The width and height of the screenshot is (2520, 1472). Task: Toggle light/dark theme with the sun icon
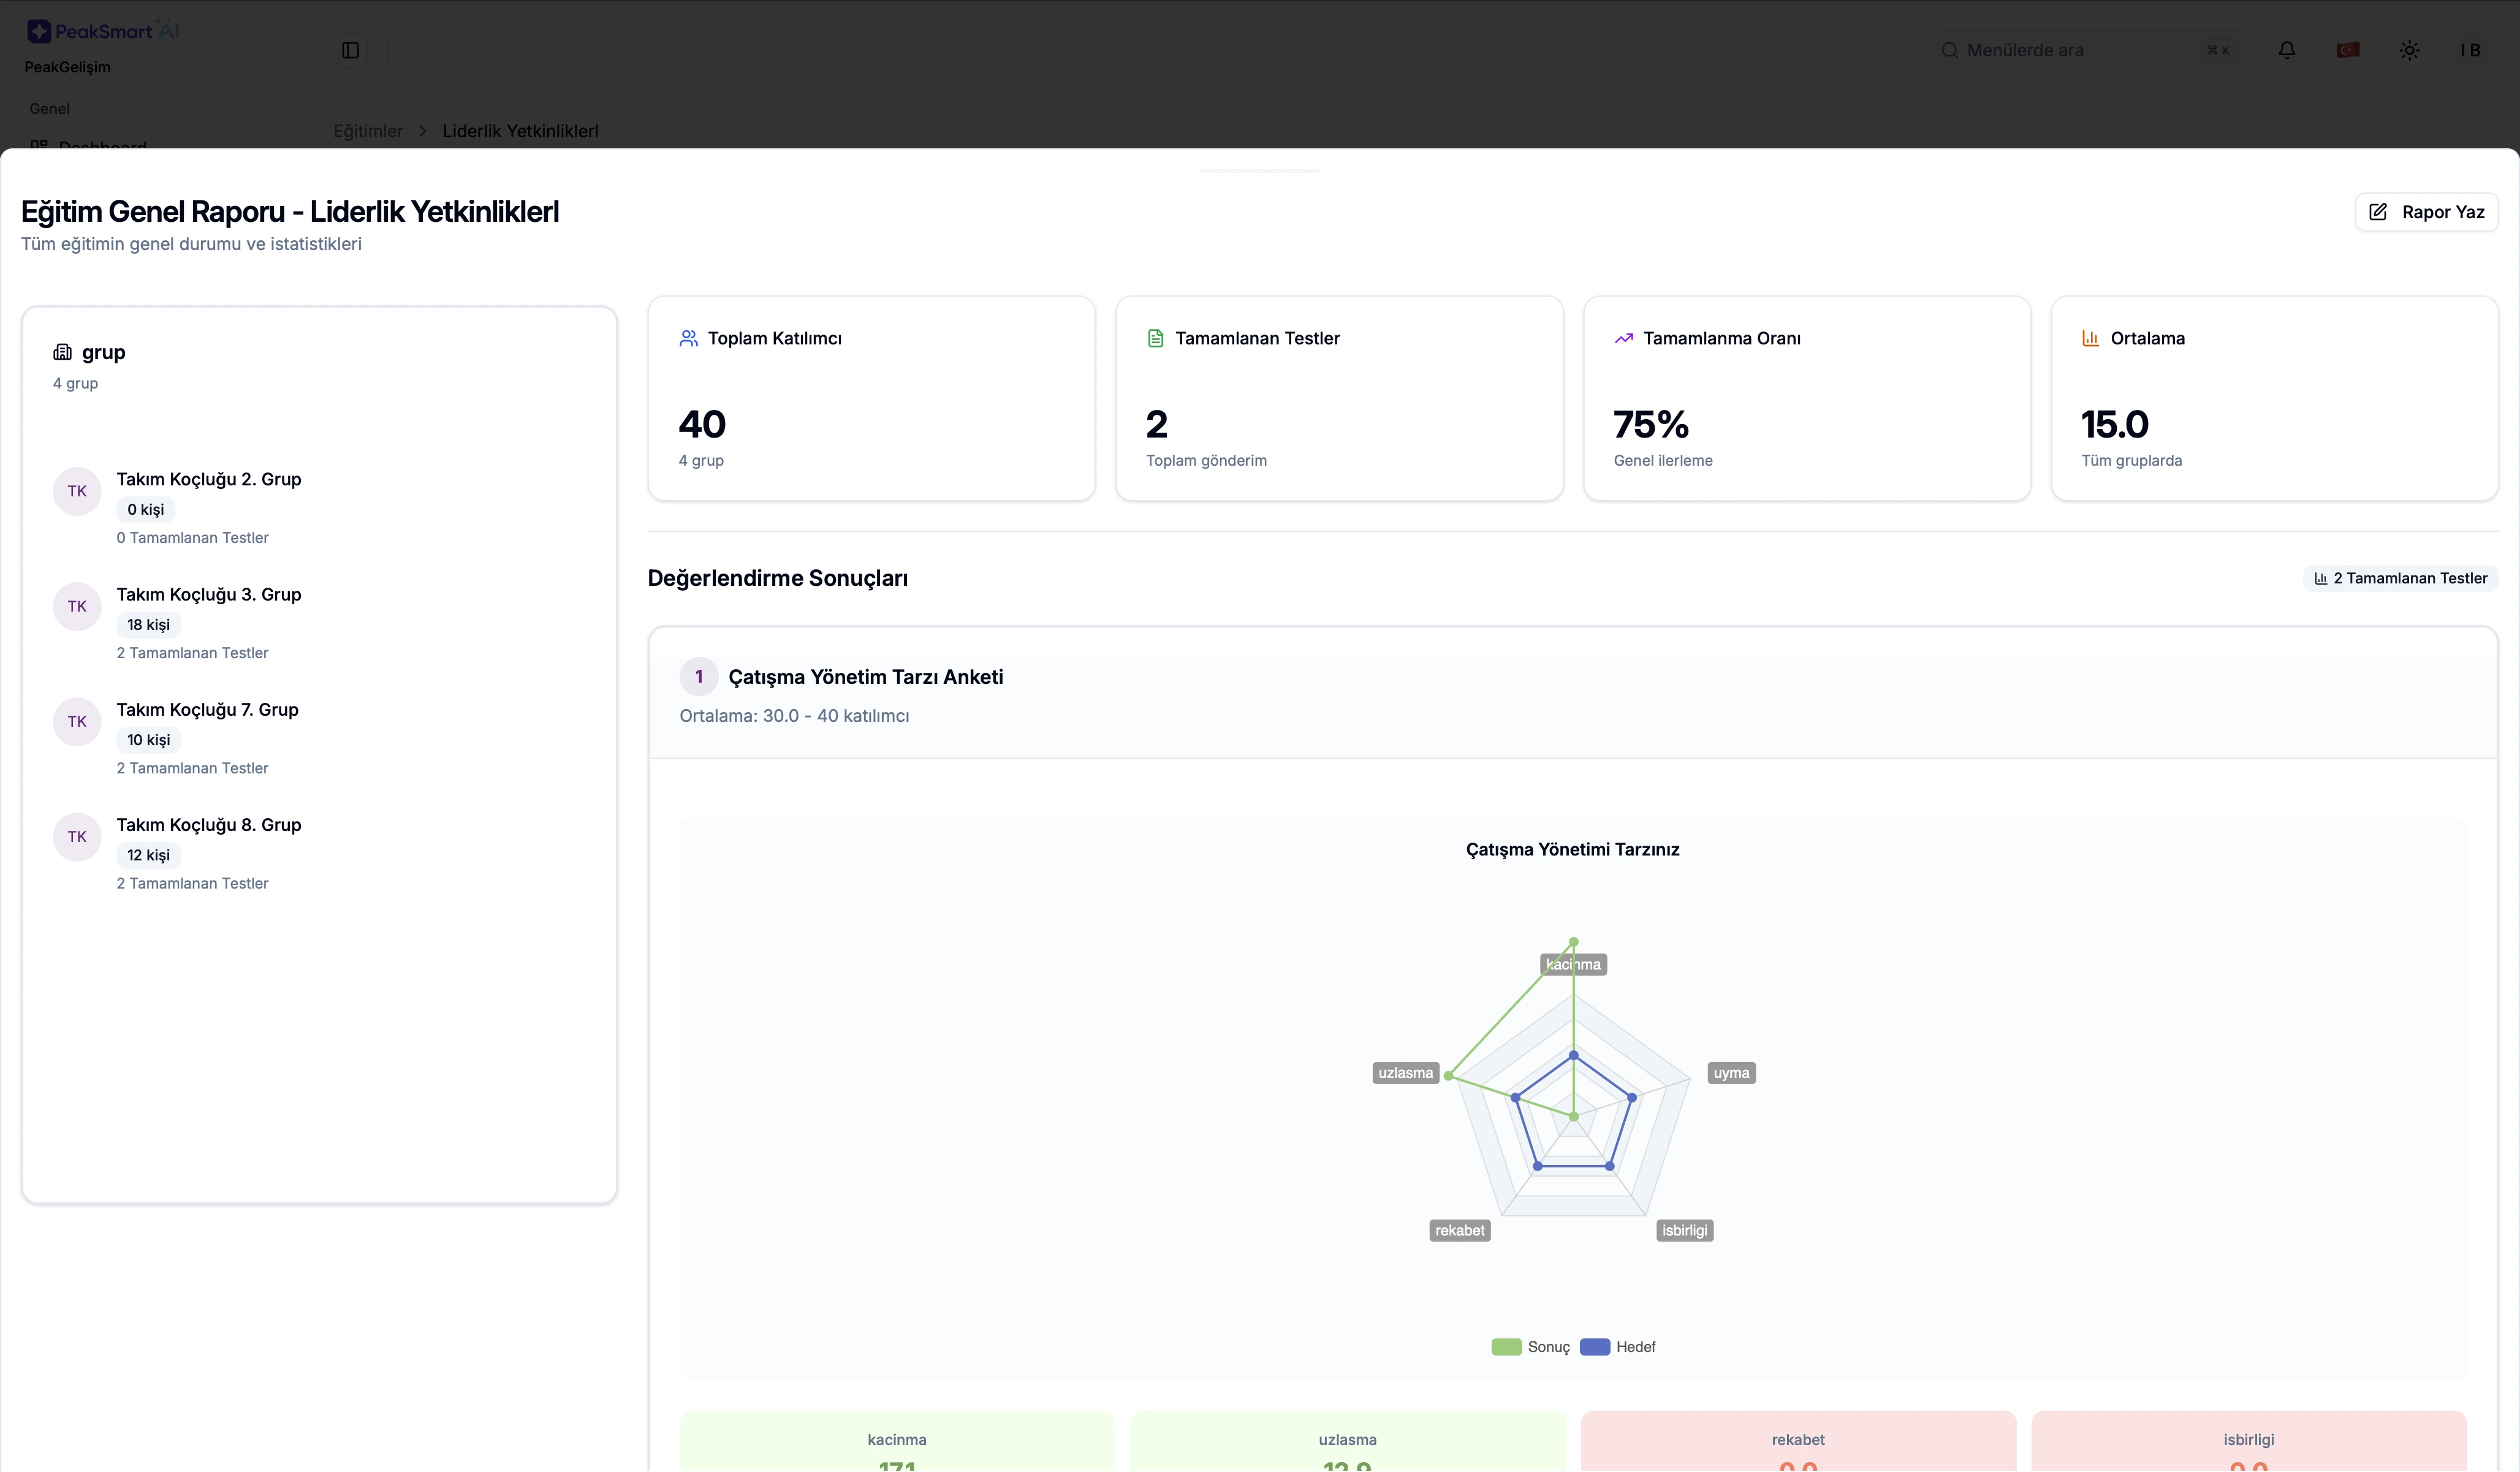tap(2410, 49)
